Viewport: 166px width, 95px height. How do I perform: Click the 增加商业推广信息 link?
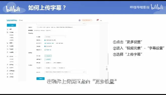[x=48, y=50]
